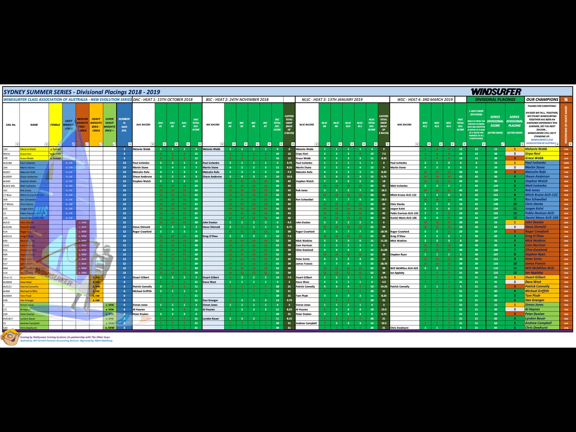Screen dimensions: 576x432
Task: Click the orange % header cell
Action: tap(566, 100)
